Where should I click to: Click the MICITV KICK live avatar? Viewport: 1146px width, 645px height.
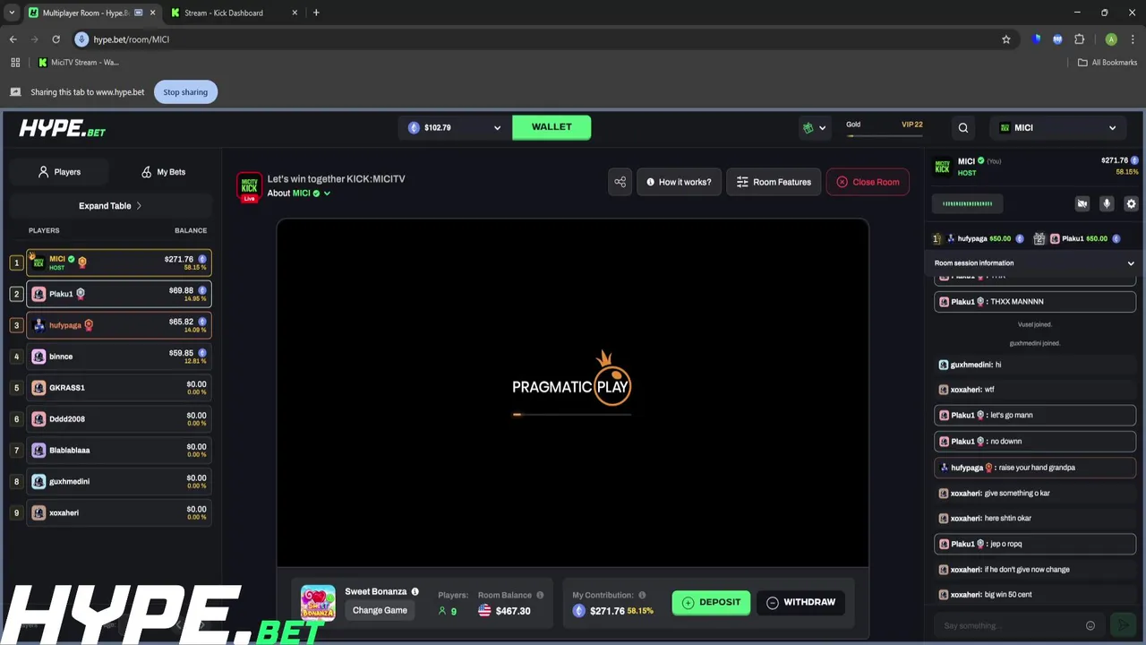click(249, 186)
